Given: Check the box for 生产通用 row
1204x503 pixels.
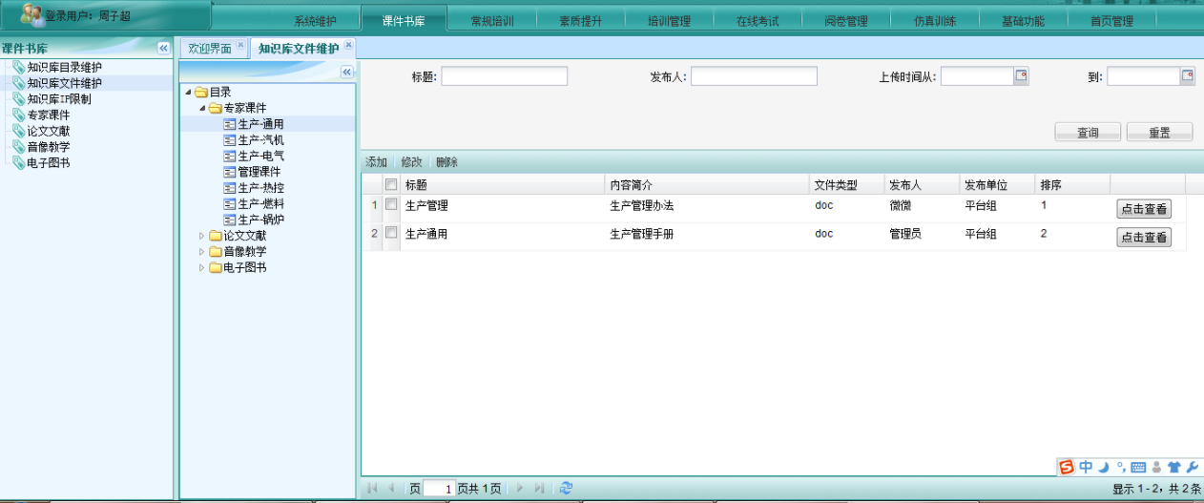Looking at the screenshot, I should point(391,233).
